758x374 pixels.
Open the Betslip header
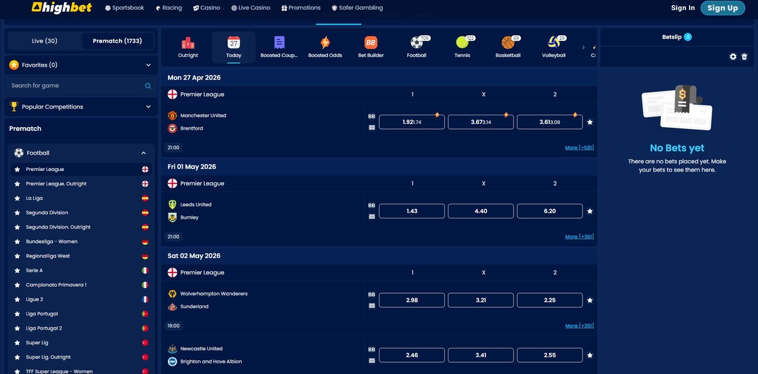[677, 37]
